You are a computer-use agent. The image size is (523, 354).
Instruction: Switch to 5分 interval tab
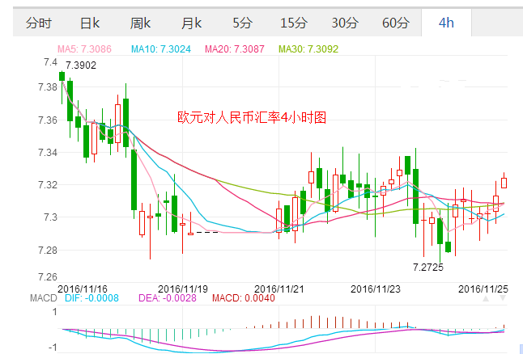242,23
